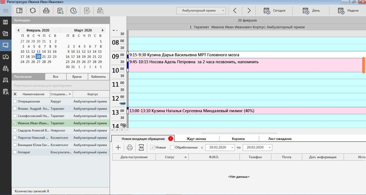The width and height of the screenshot is (366, 195).
Task: Switch to Новое входящее обращение tab
Action: pyautogui.click(x=143, y=139)
